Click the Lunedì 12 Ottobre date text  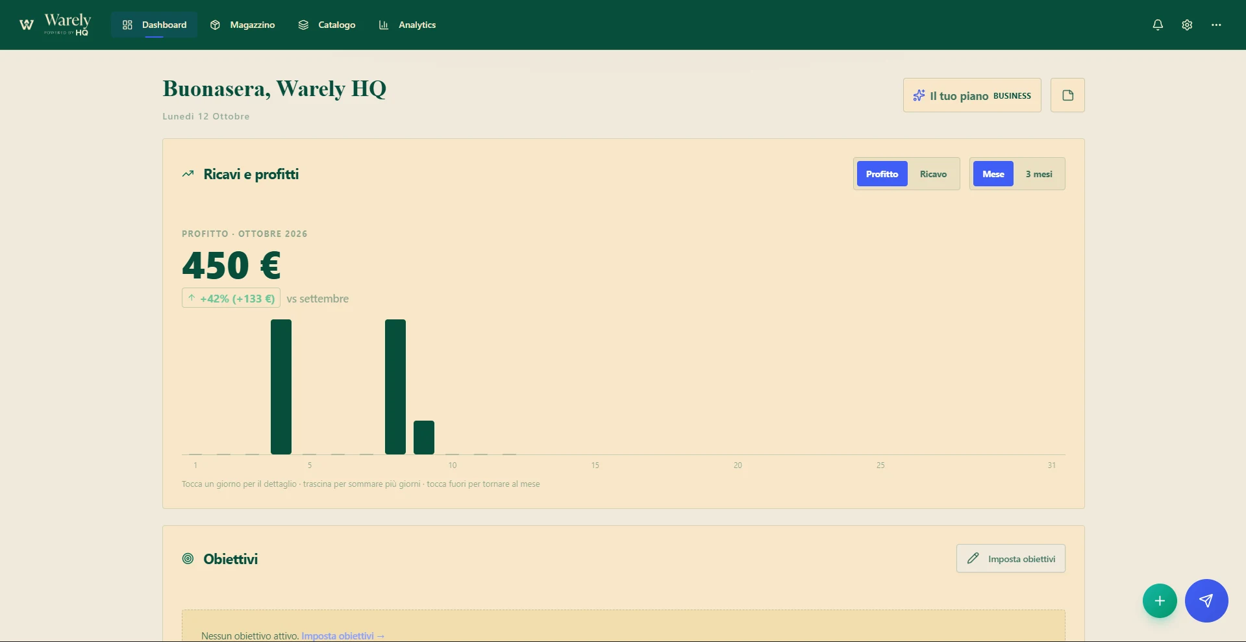click(206, 116)
